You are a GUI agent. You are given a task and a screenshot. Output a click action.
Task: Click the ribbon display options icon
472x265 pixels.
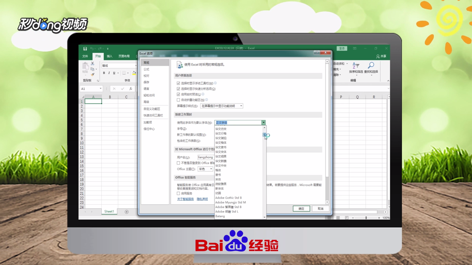[x=354, y=49]
